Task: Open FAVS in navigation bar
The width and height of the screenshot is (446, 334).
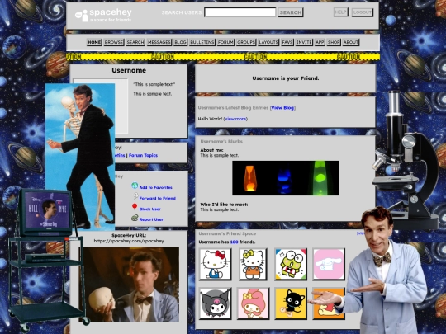Action: (287, 42)
